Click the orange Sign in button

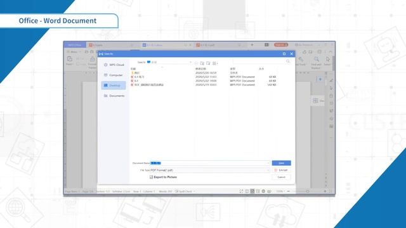tap(281, 45)
